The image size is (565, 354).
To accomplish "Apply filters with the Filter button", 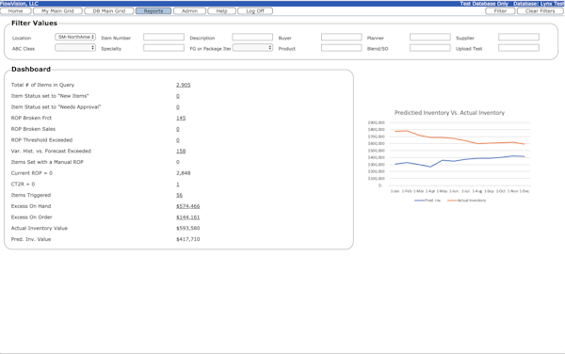I will (x=500, y=11).
